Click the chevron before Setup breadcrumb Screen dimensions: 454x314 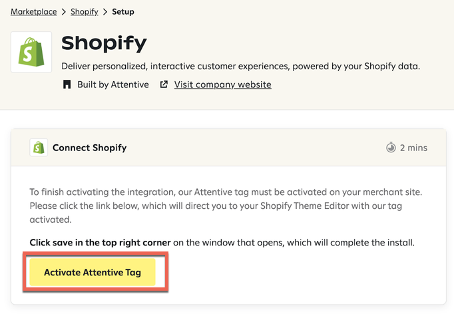coord(105,12)
